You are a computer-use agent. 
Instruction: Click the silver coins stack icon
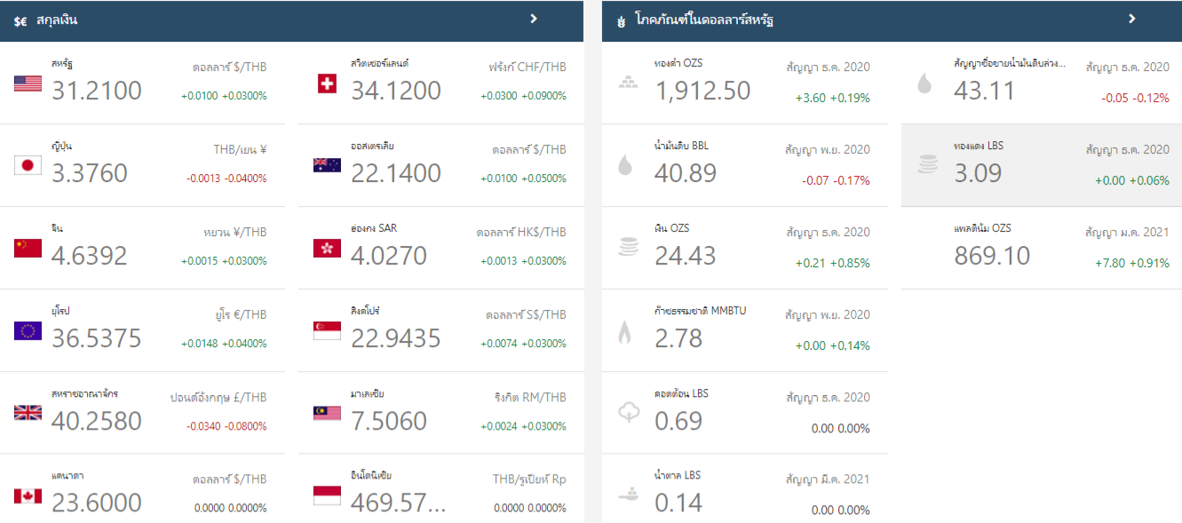[x=628, y=248]
